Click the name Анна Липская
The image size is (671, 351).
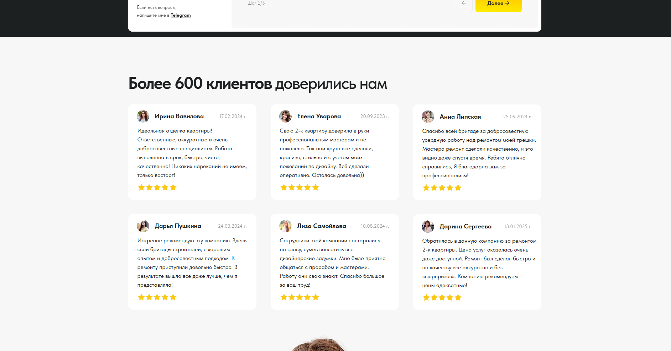(x=460, y=117)
